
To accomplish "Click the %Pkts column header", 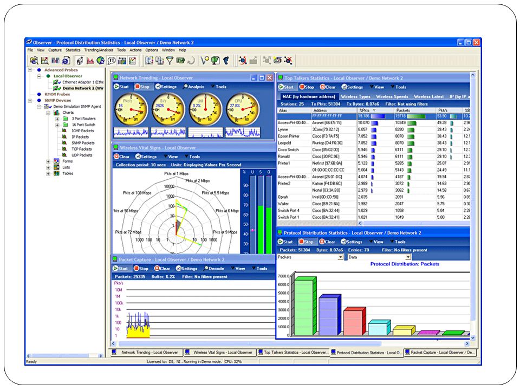I will click(x=375, y=110).
